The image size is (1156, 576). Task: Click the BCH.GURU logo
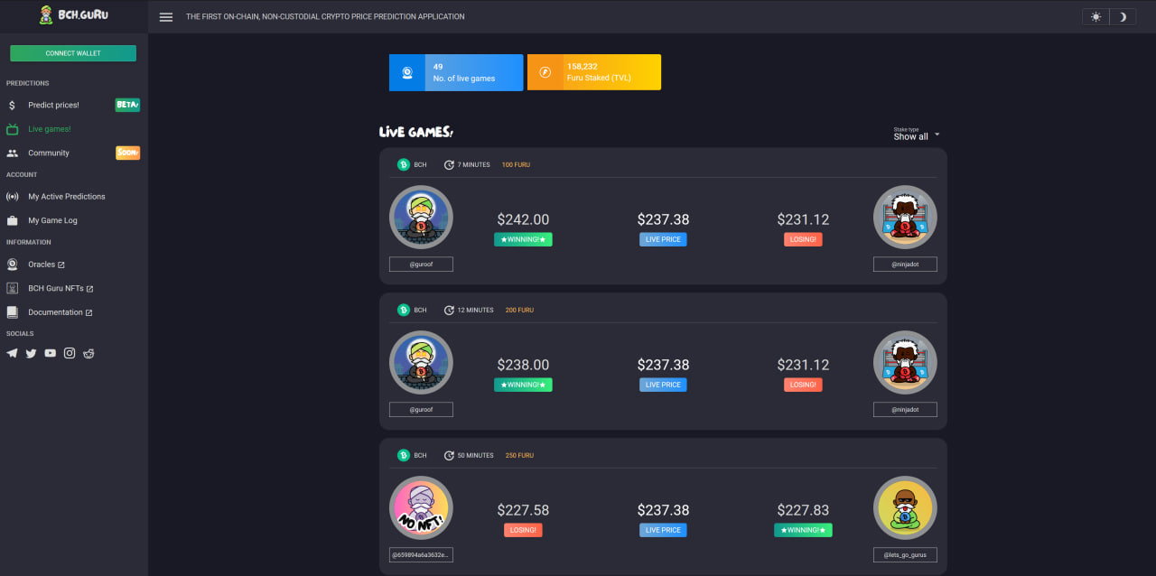[73, 15]
